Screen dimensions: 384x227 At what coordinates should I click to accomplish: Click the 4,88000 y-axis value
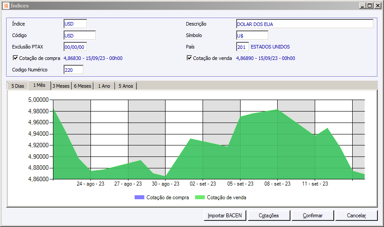38,168
